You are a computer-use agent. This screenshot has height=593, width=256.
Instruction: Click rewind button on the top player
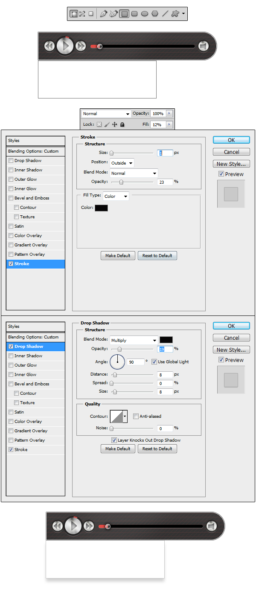[49, 46]
